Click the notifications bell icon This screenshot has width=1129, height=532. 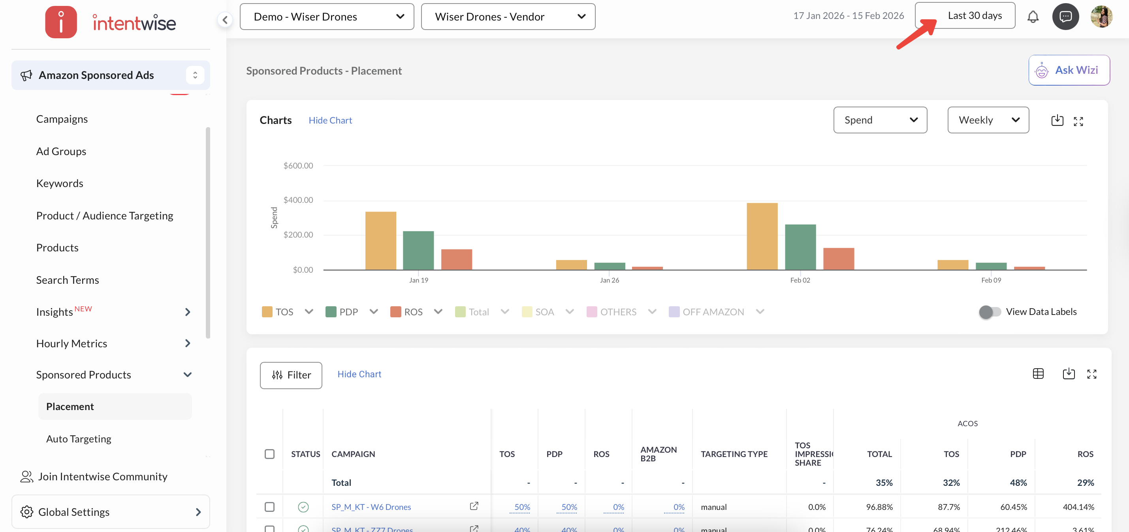[1033, 17]
